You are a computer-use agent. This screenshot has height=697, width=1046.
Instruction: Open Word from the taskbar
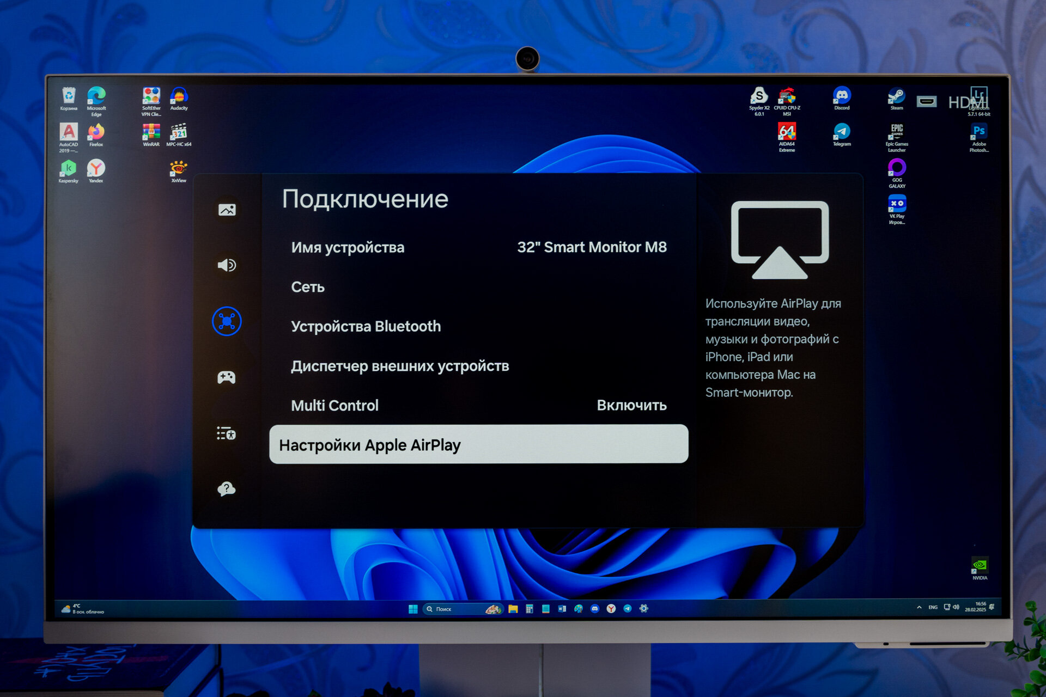tap(562, 609)
